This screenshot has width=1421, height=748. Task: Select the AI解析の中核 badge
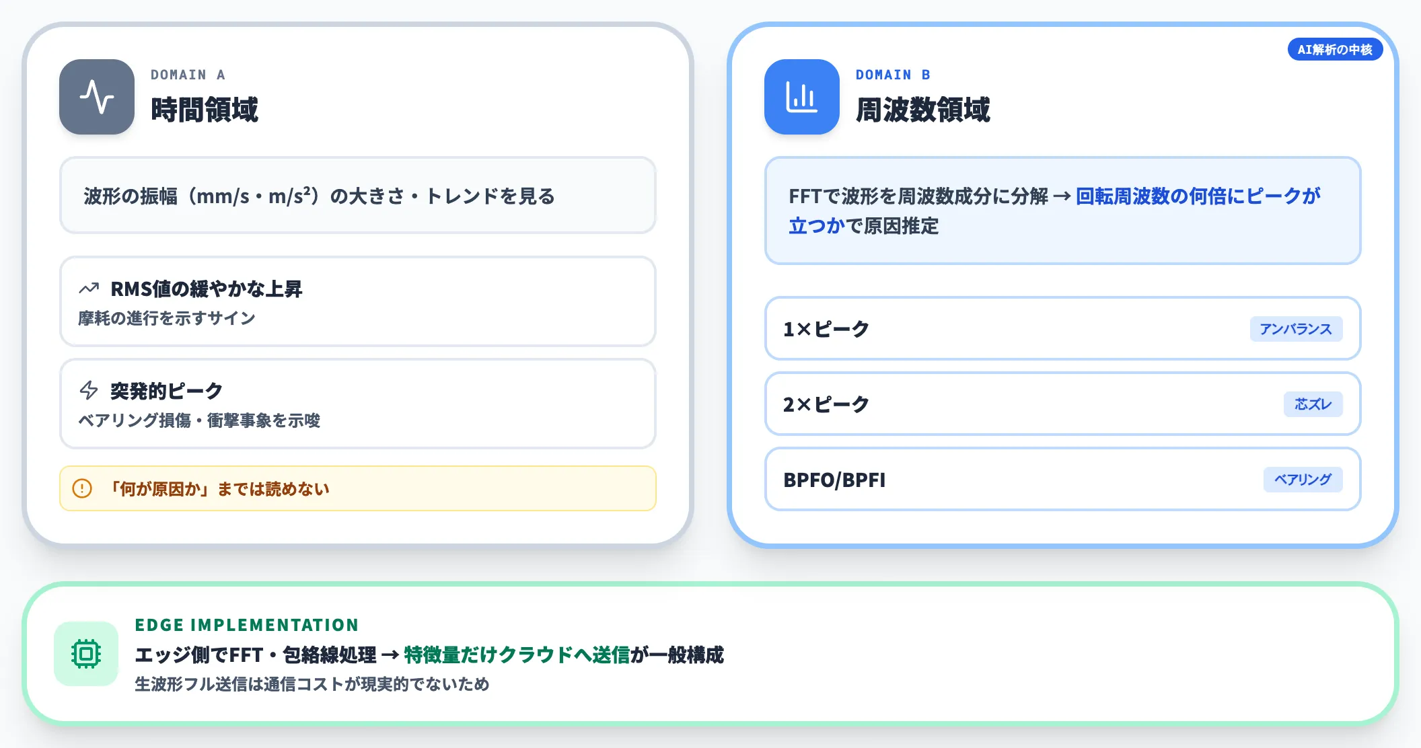1335,49
